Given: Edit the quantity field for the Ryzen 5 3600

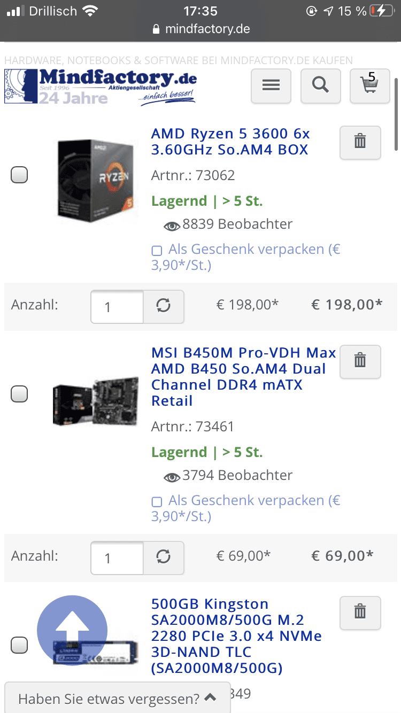Looking at the screenshot, I should pyautogui.click(x=117, y=306).
